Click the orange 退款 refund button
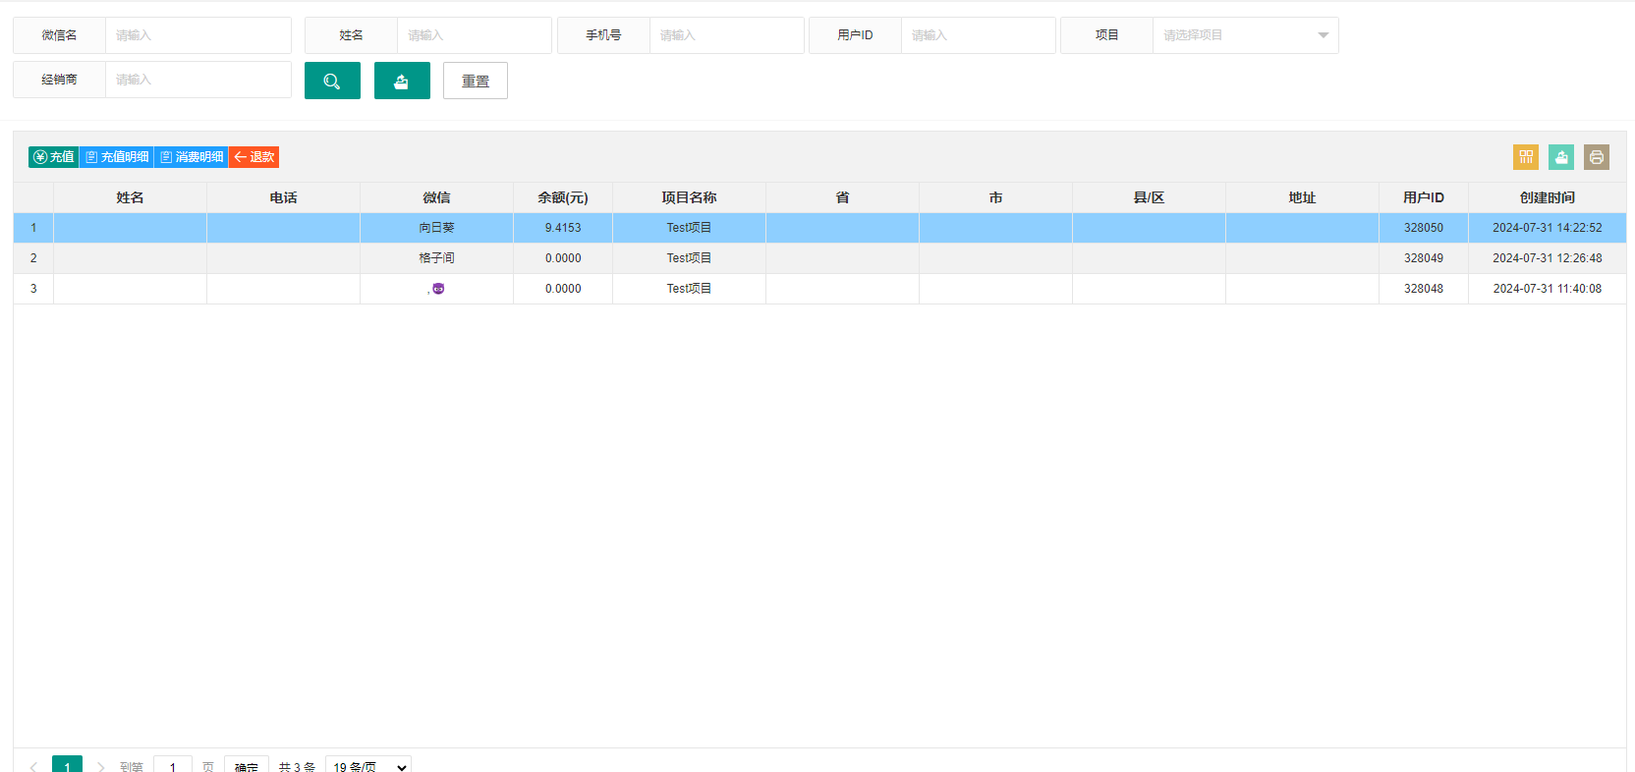Image resolution: width=1635 pixels, height=772 pixels. [254, 157]
